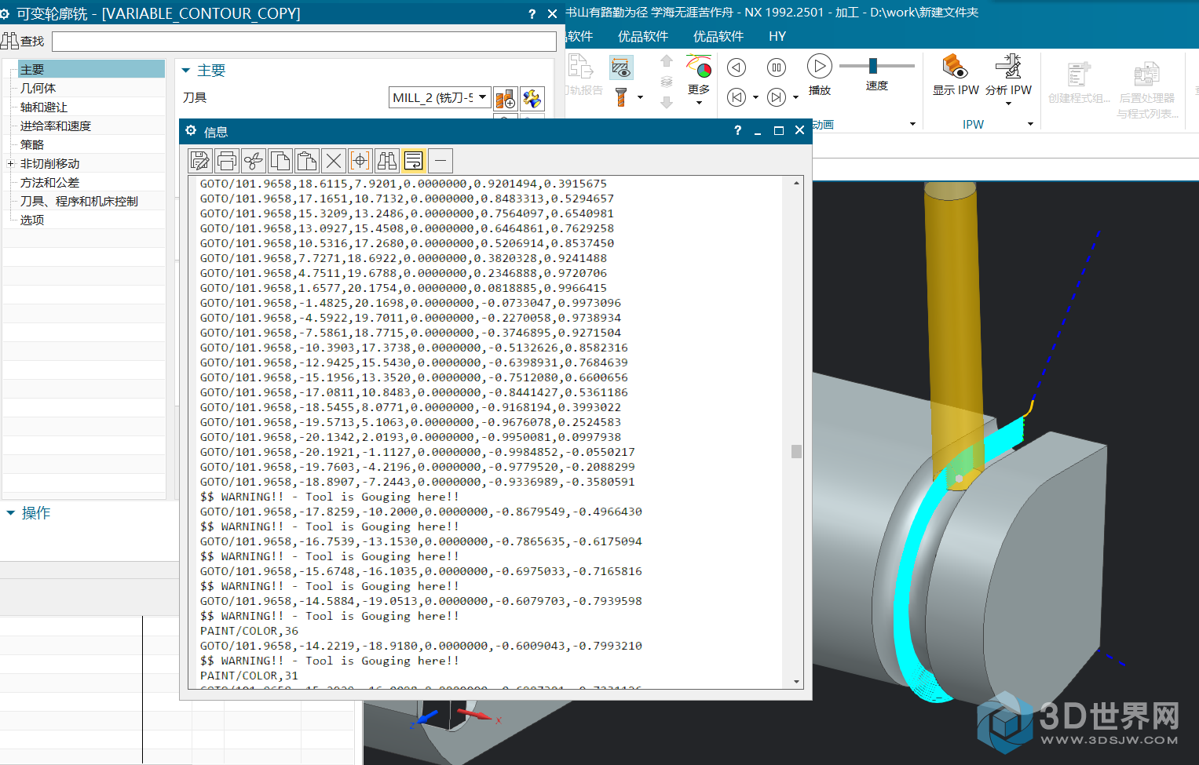This screenshot has height=765, width=1199.
Task: Select 方法和公差 in the dialog tree
Action: point(49,183)
